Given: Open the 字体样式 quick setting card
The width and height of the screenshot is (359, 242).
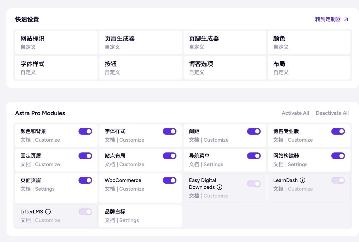Looking at the screenshot, I should pyautogui.click(x=56, y=68).
